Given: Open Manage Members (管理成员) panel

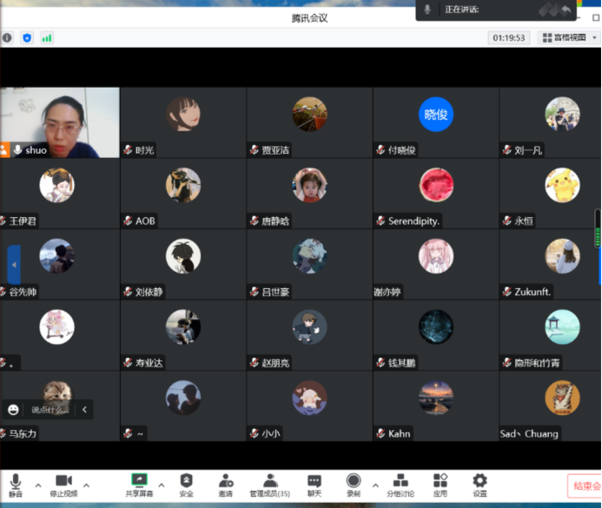Looking at the screenshot, I should coord(270,484).
